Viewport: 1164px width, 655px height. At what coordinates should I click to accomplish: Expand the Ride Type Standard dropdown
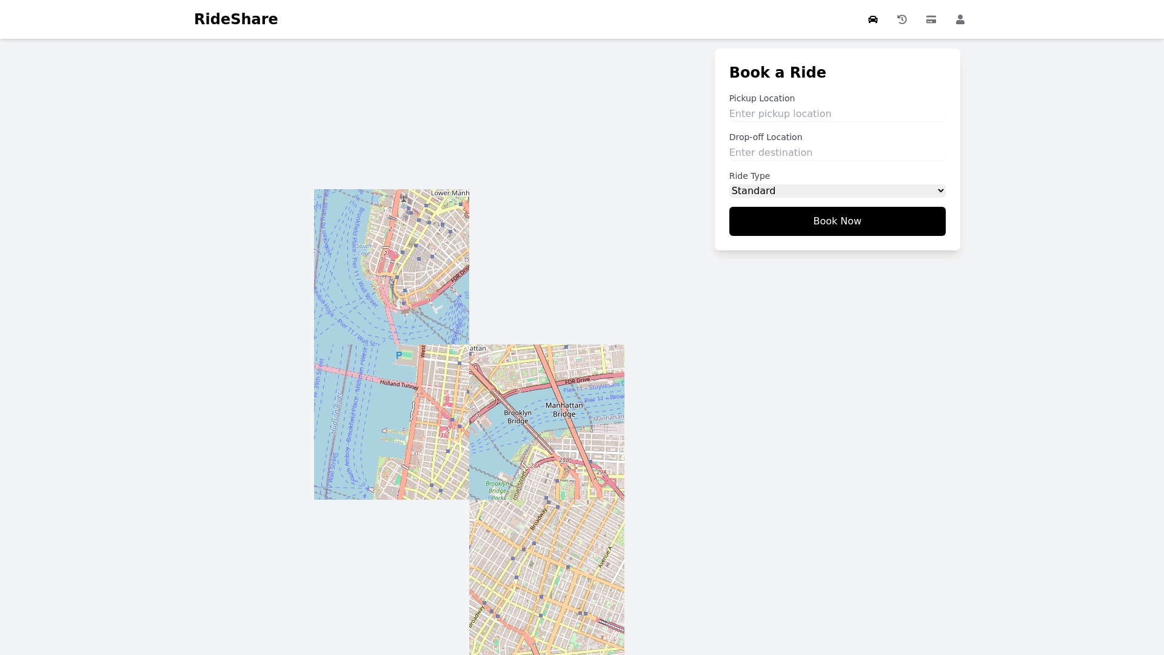(837, 191)
